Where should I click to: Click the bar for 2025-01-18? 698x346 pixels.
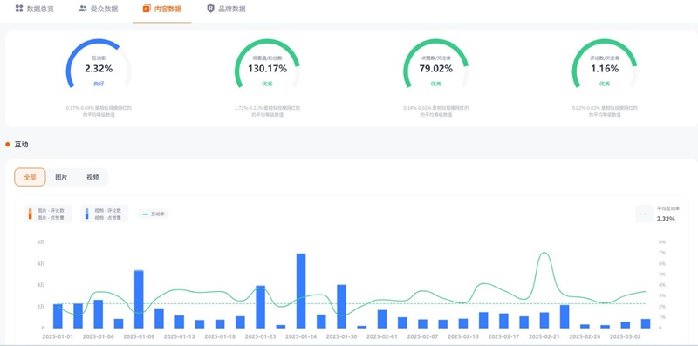[x=220, y=323]
